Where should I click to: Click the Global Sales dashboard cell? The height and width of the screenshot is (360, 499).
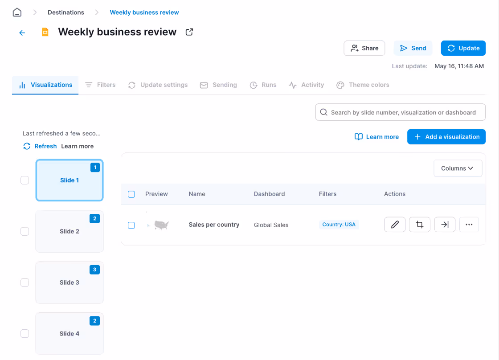[271, 225]
